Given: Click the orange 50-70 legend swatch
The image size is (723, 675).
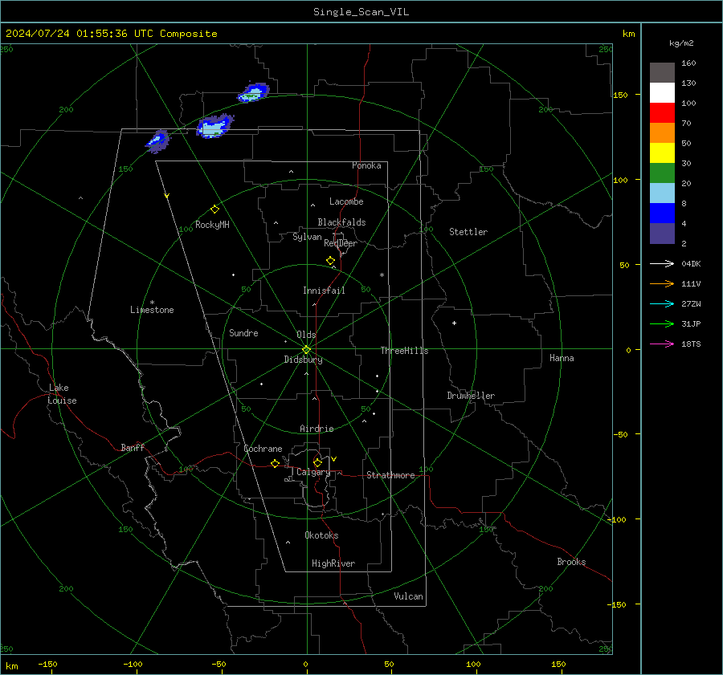Looking at the screenshot, I should 662,132.
